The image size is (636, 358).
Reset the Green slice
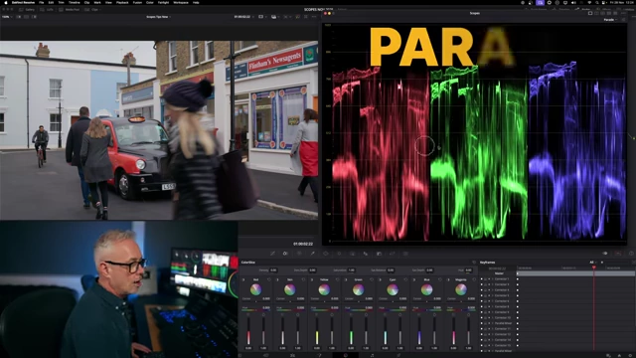[x=372, y=279]
